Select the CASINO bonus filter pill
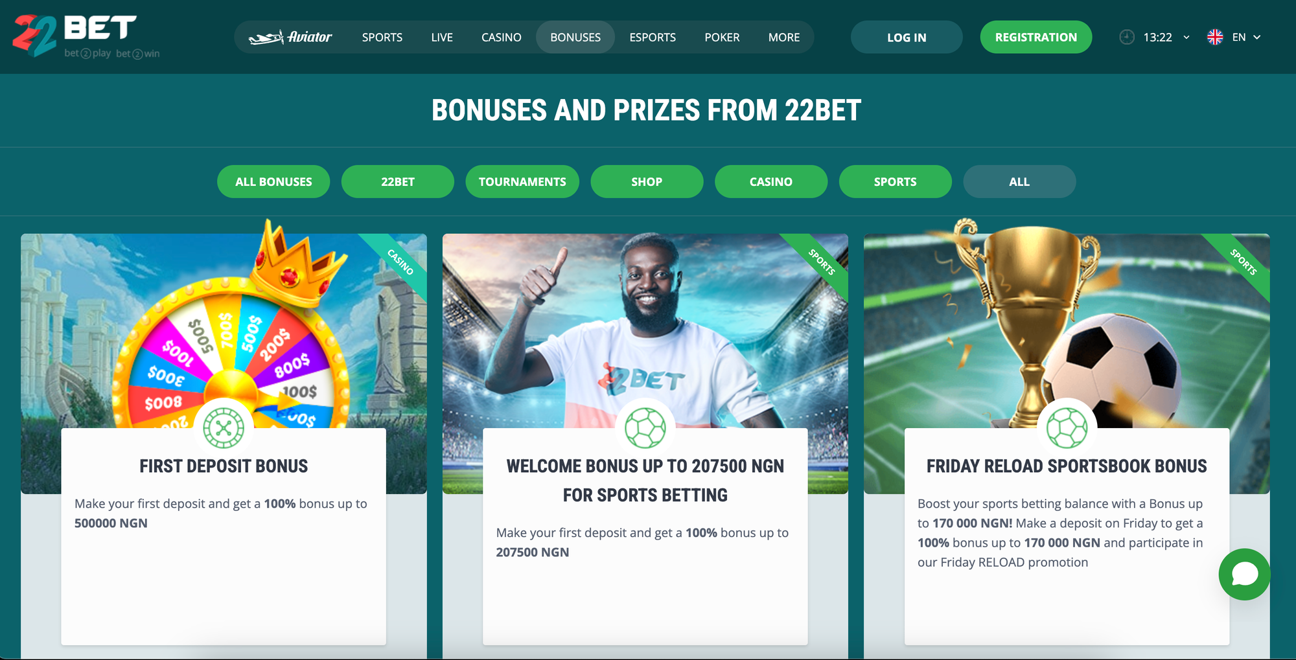The height and width of the screenshot is (660, 1296). (x=771, y=181)
